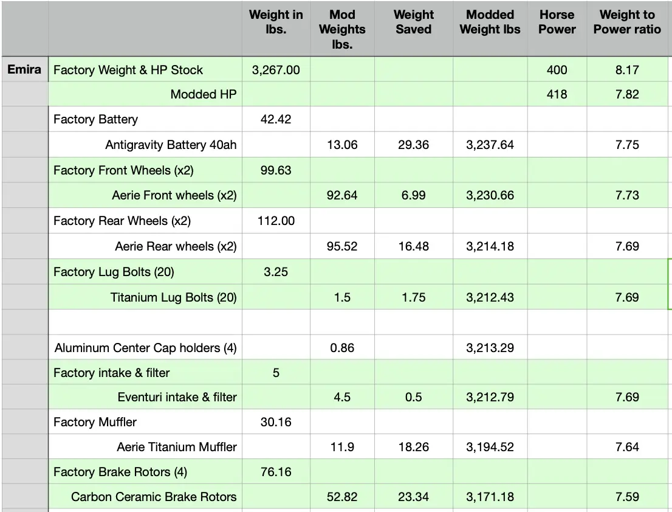Select the Weight Saved column header
672x512 pixels.
[414, 22]
